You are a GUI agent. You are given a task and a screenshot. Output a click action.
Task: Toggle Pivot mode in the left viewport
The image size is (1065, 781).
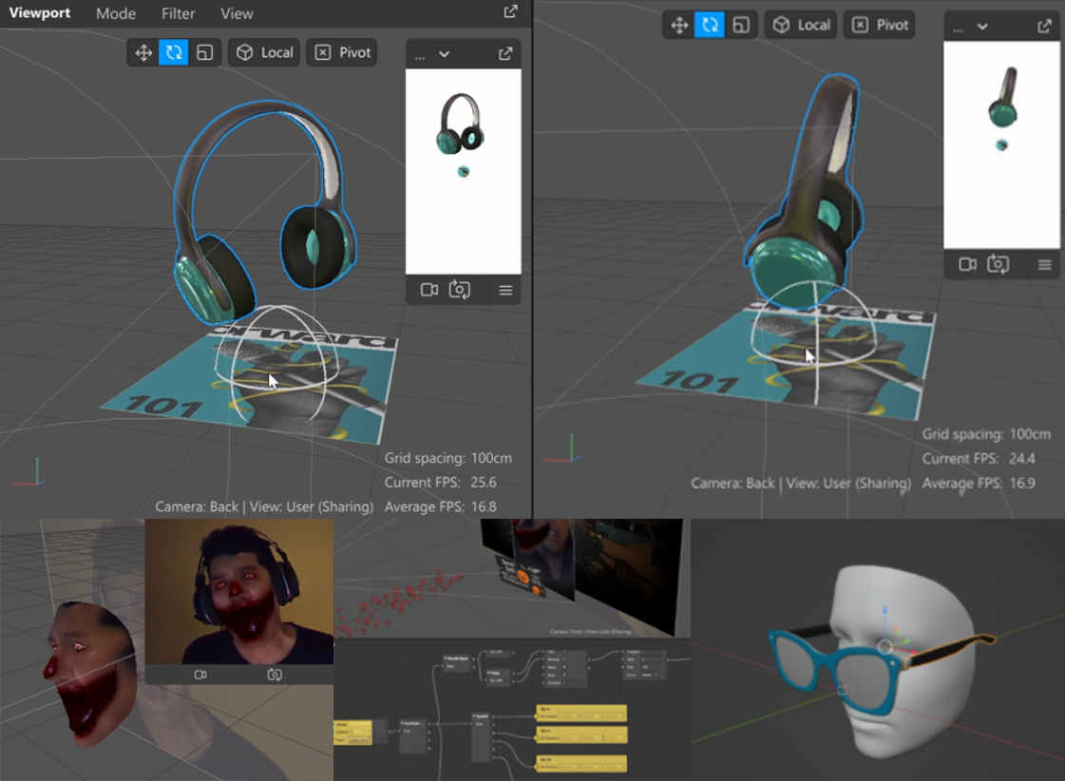343,53
